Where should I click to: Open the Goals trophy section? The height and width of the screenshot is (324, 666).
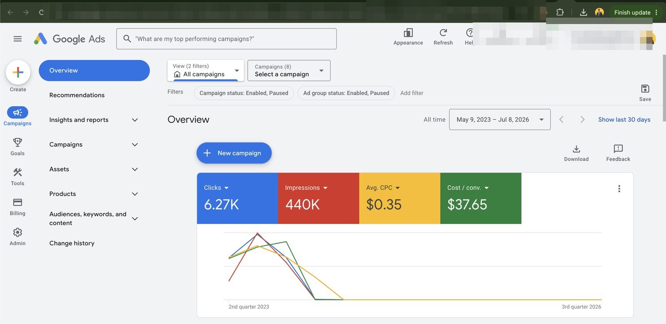17,147
